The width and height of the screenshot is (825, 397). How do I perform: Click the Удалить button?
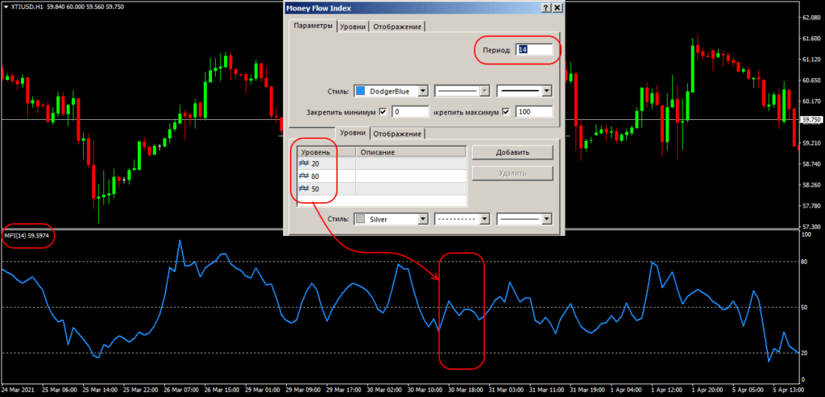pos(512,173)
